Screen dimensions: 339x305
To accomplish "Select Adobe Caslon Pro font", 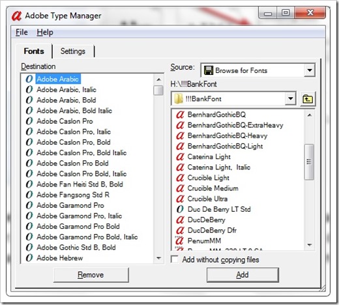I will coord(65,121).
